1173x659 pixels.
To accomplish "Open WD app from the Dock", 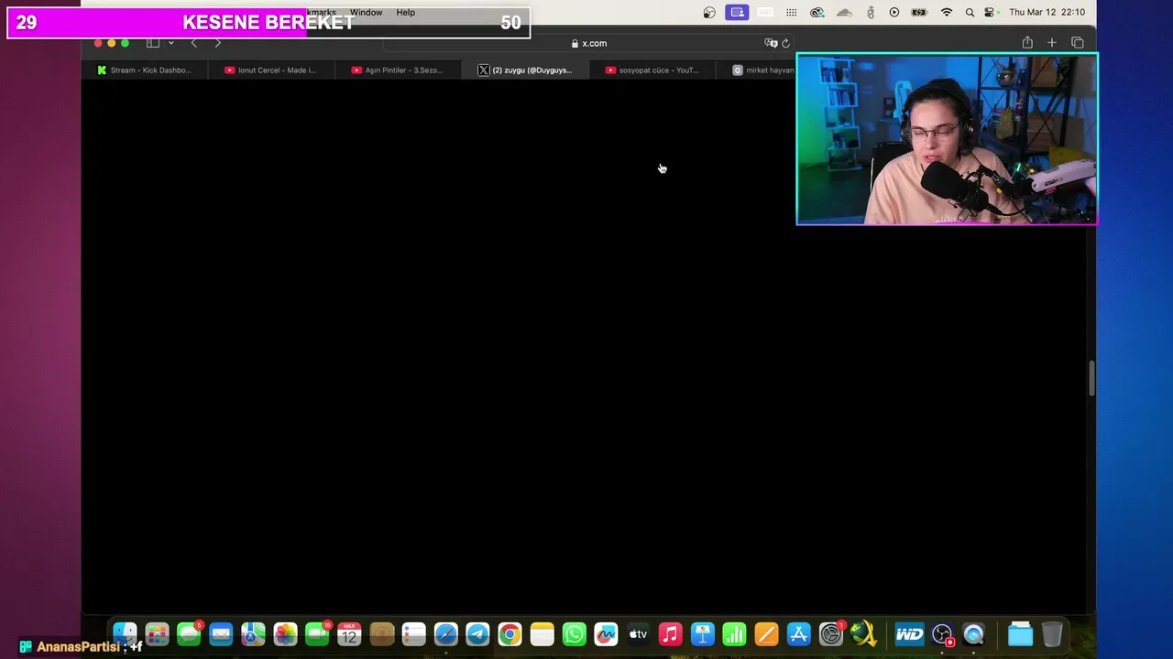I will pos(909,633).
